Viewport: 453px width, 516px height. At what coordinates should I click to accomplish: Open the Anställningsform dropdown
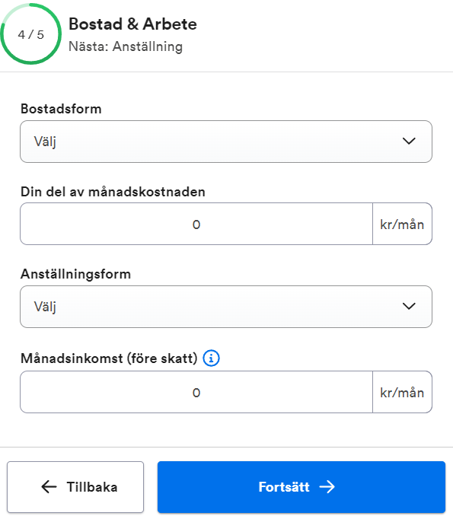click(x=226, y=307)
